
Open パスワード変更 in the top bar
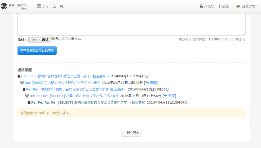(216, 6)
